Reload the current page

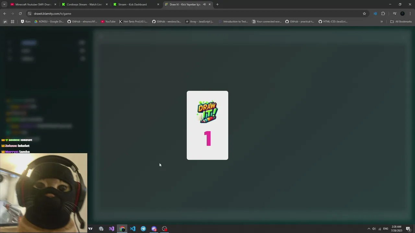pyautogui.click(x=20, y=14)
